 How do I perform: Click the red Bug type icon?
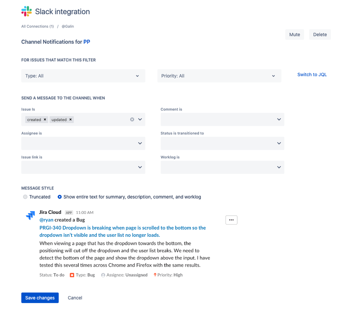[72, 275]
